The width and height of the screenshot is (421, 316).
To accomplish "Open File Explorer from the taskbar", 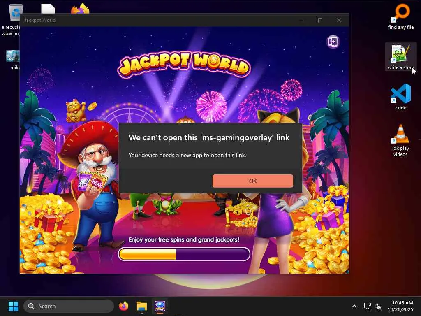I will click(x=141, y=306).
